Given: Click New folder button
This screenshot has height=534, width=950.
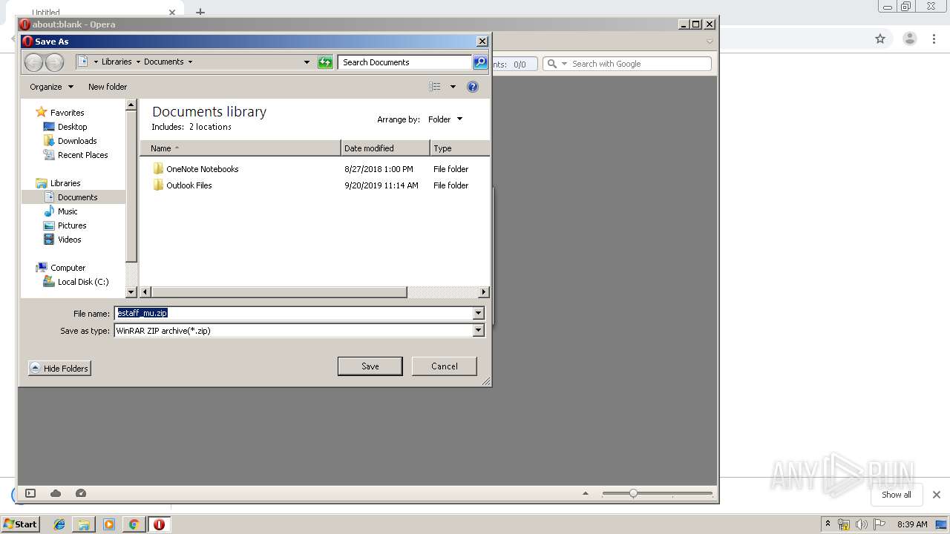Looking at the screenshot, I should [x=108, y=87].
